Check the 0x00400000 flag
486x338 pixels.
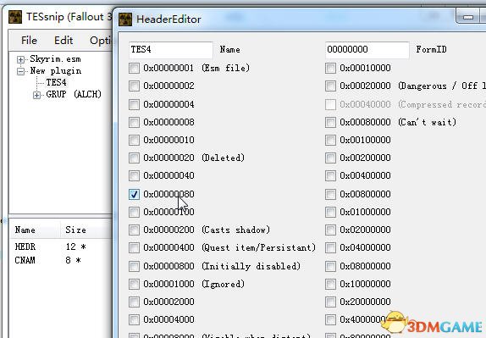pyautogui.click(x=331, y=176)
